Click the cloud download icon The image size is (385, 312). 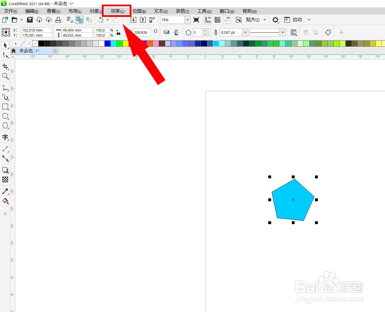coord(39,20)
